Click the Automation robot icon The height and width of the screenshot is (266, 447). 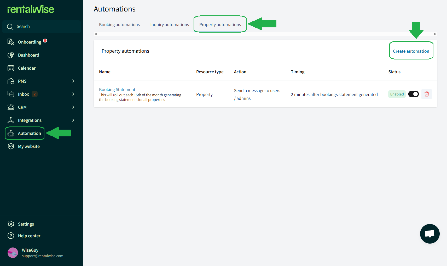[x=11, y=133]
